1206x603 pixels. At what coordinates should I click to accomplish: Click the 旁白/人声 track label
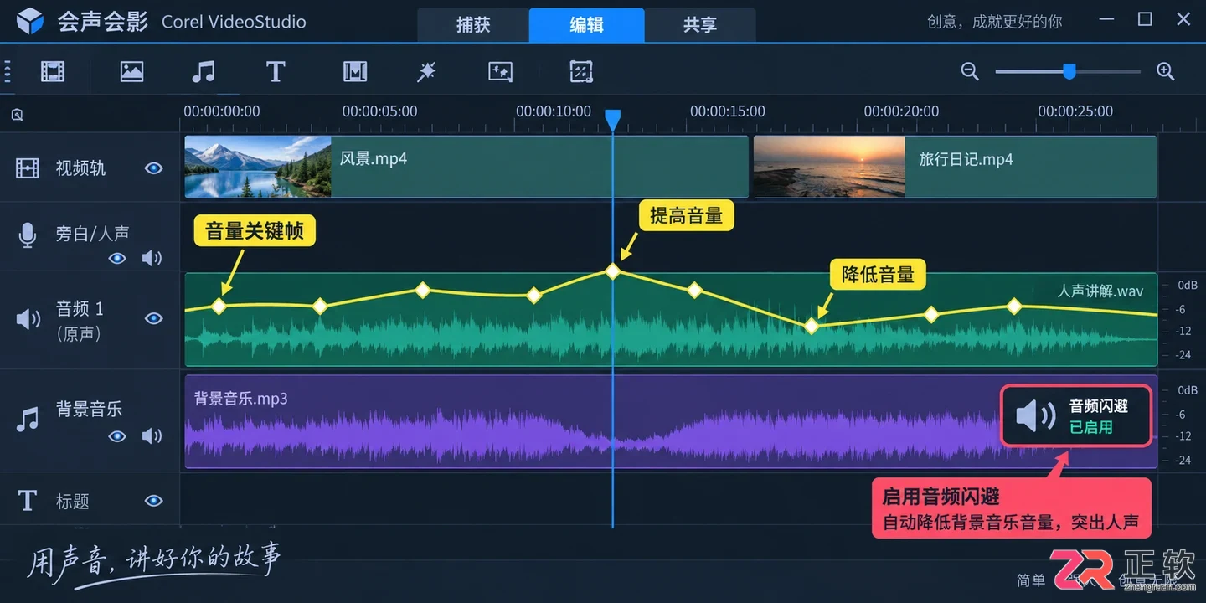[92, 234]
